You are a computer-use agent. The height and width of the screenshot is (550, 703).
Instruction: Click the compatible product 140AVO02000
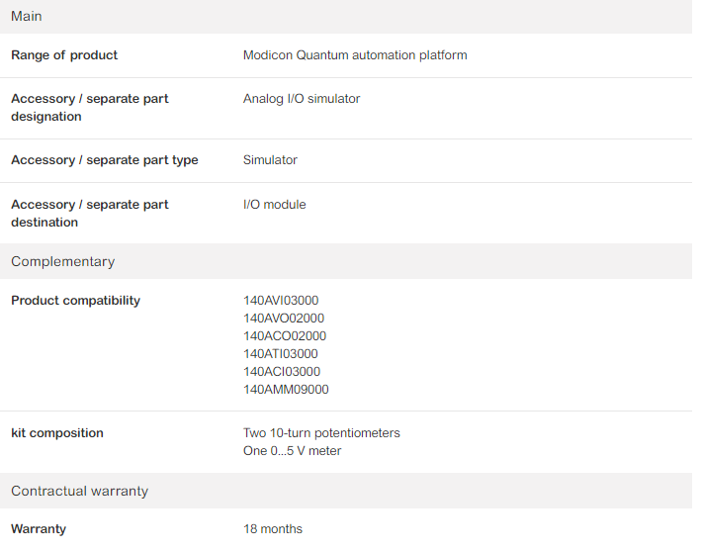tap(284, 319)
